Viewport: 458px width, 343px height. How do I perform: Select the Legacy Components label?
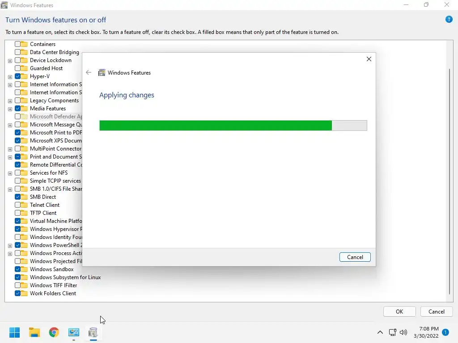click(54, 100)
